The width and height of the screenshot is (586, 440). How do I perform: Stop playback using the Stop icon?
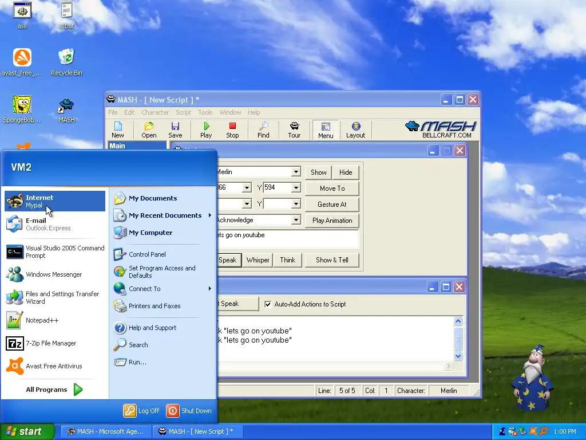coord(232,130)
